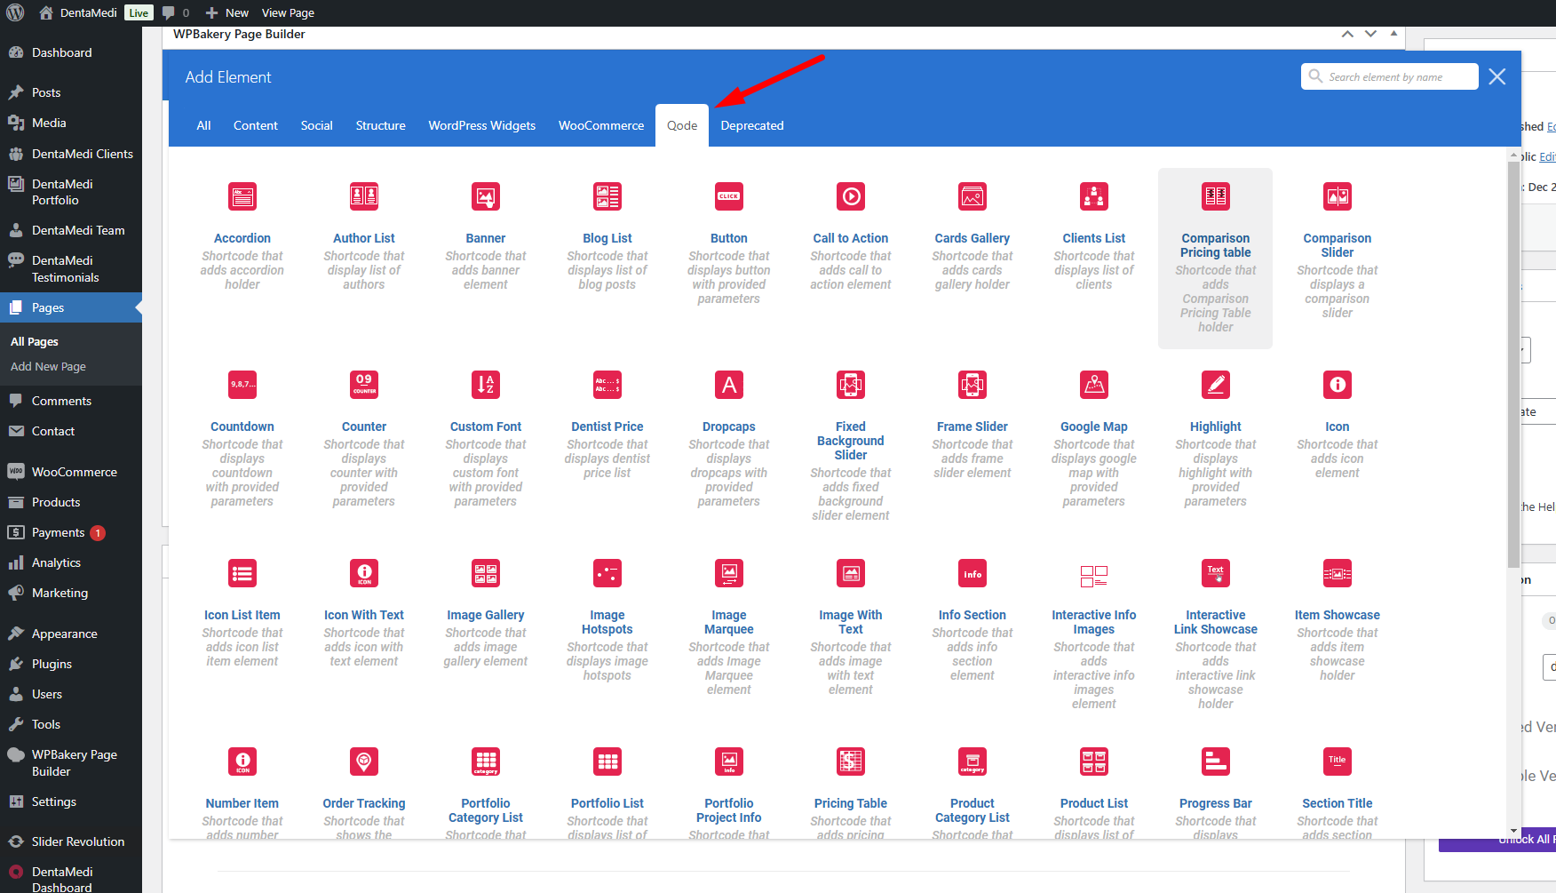This screenshot has height=893, width=1556.
Task: Move WPBakery Page Builder panel up
Action: (x=1347, y=34)
